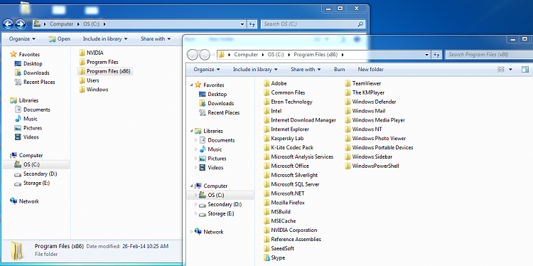The width and height of the screenshot is (533, 266).
Task: Select NVIDIA Corporation folder name
Action: pos(294,230)
